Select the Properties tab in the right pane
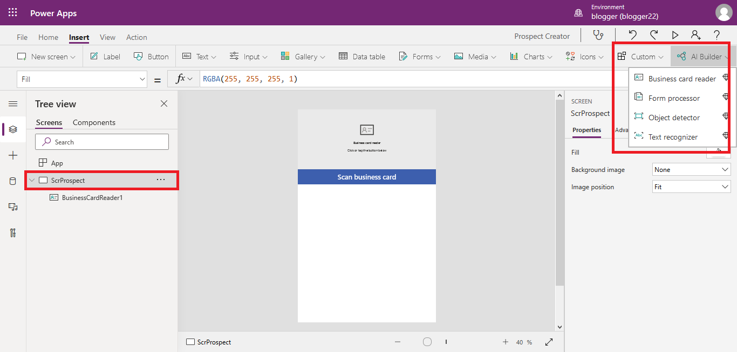 (586, 130)
